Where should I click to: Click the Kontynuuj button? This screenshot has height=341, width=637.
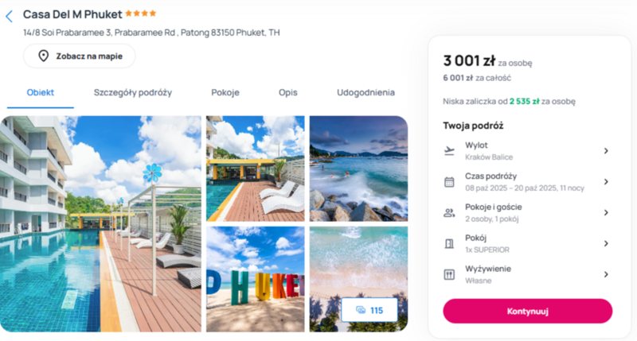527,311
